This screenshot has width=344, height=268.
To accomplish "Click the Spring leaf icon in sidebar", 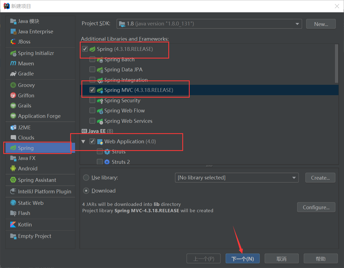I will click(13, 148).
